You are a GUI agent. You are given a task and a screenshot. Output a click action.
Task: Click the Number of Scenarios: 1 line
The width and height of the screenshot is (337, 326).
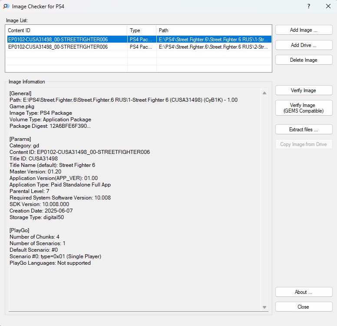tap(37, 243)
